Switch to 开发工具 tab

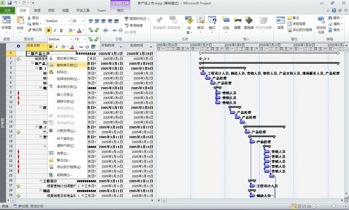pos(83,11)
